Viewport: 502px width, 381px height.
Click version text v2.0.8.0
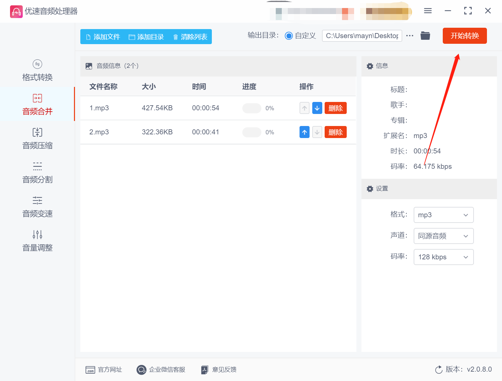click(x=479, y=369)
